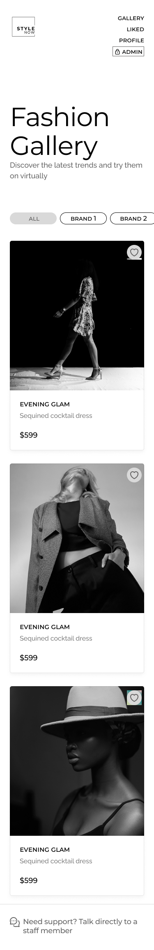Open the Gallery menu item
Screen dimensions: 154x950
131,18
